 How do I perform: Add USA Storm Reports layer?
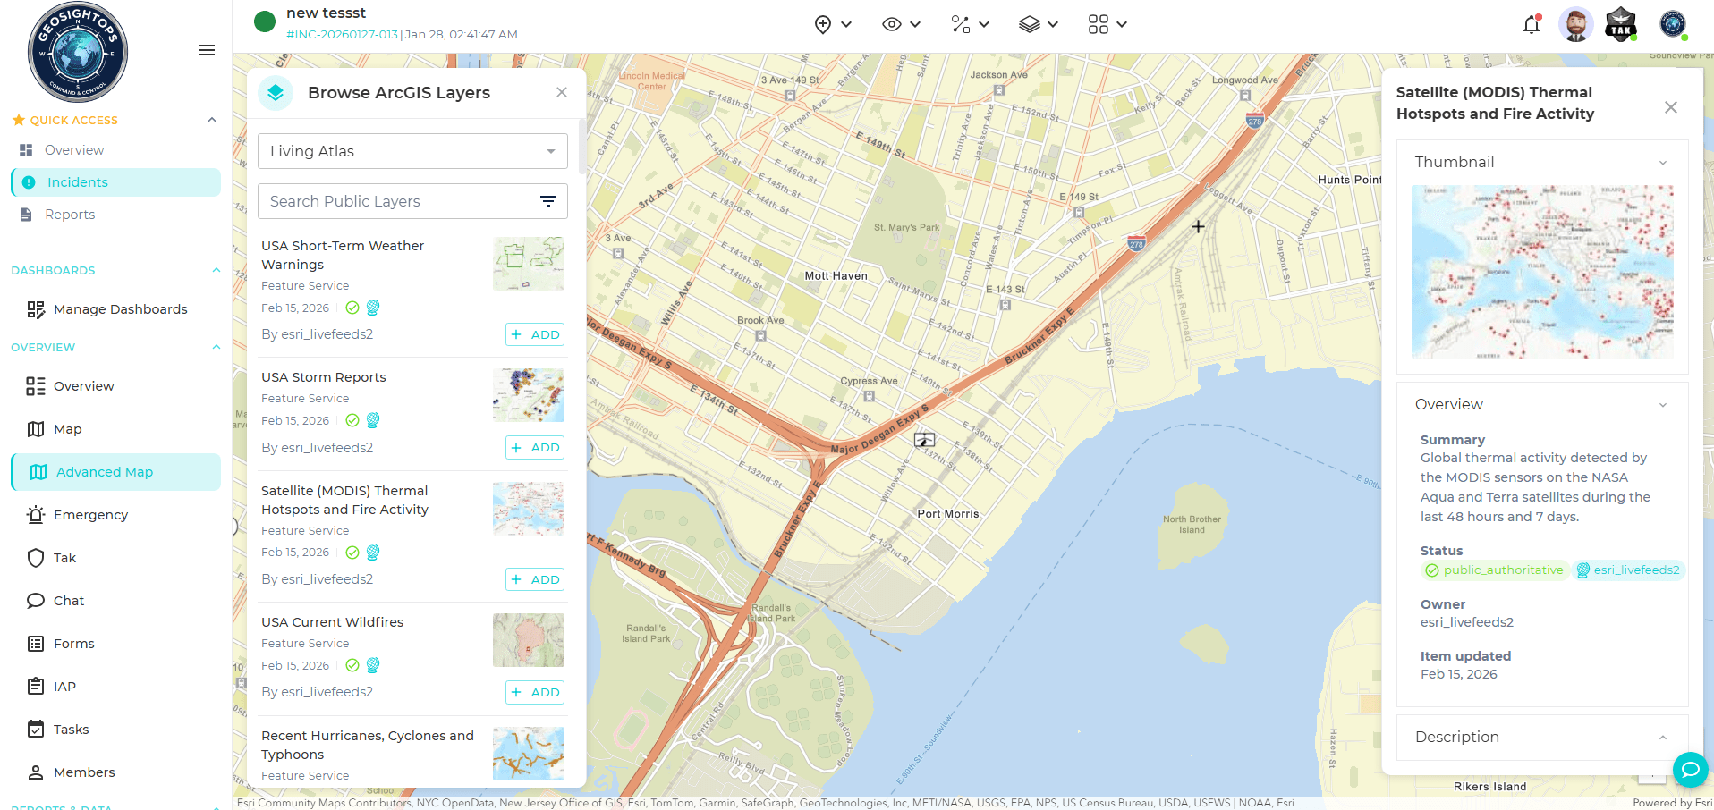coord(535,448)
